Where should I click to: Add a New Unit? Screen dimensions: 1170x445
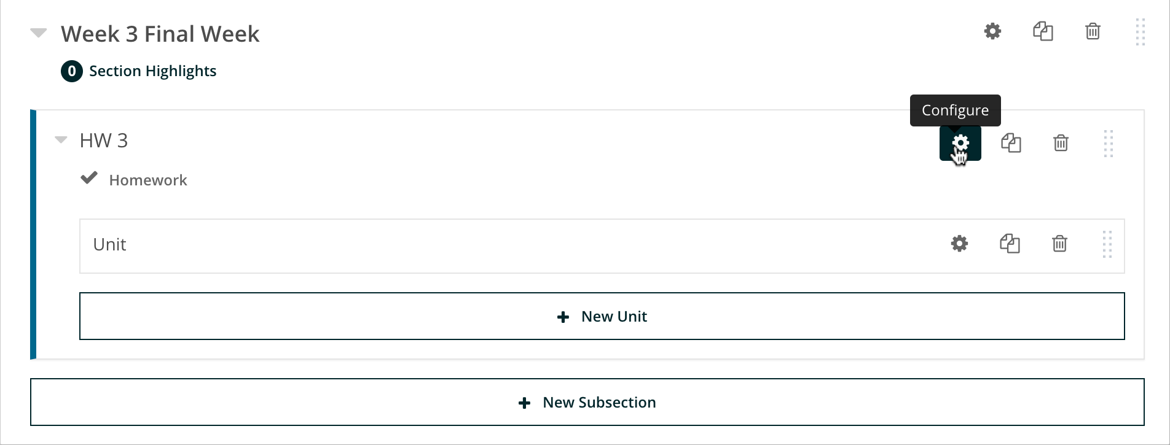[x=602, y=316]
